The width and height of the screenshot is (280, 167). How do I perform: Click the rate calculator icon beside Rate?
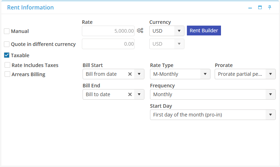(x=140, y=31)
